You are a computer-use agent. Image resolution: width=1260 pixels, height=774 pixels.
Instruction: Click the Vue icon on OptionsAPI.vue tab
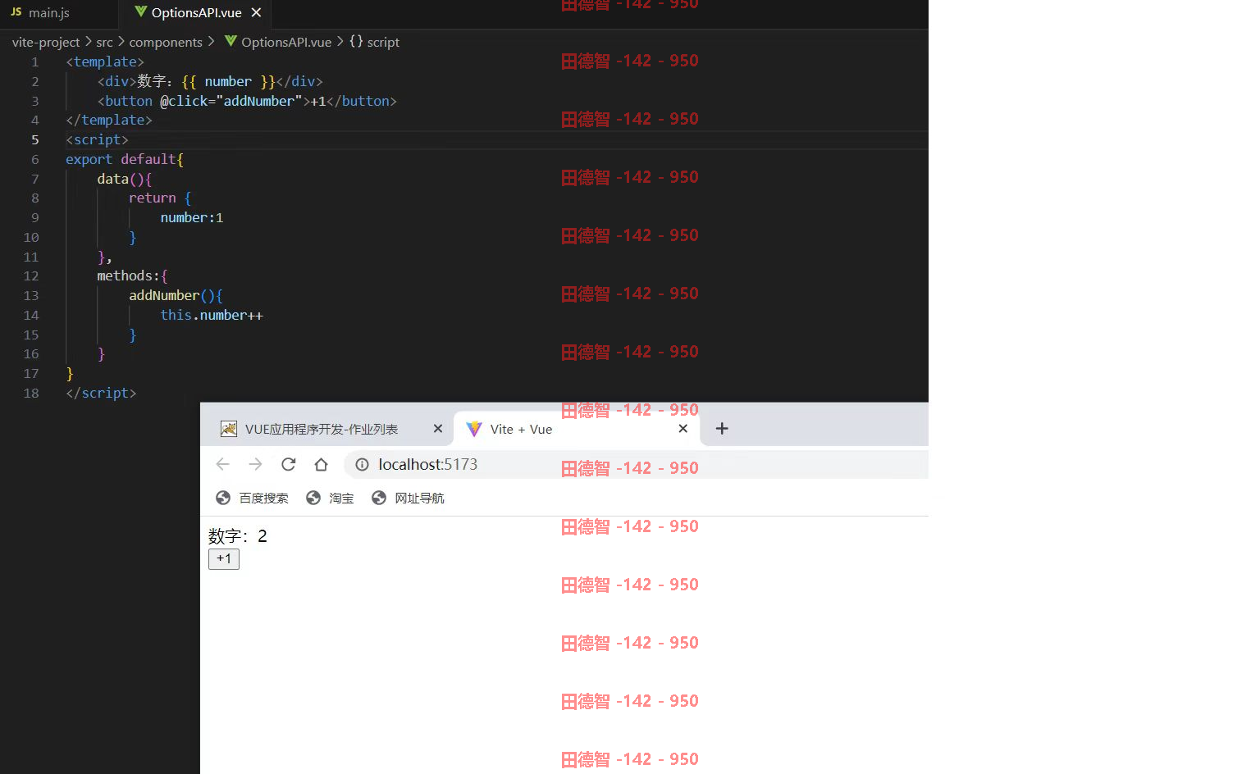pos(140,12)
